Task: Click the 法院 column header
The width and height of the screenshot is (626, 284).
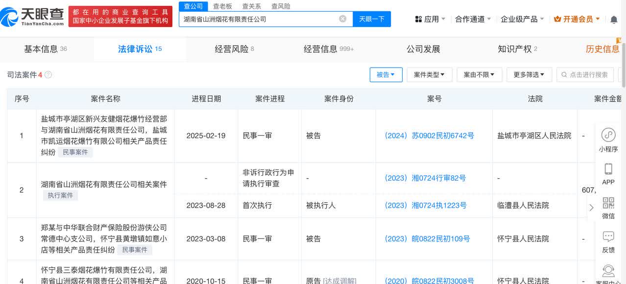Action: [x=535, y=99]
